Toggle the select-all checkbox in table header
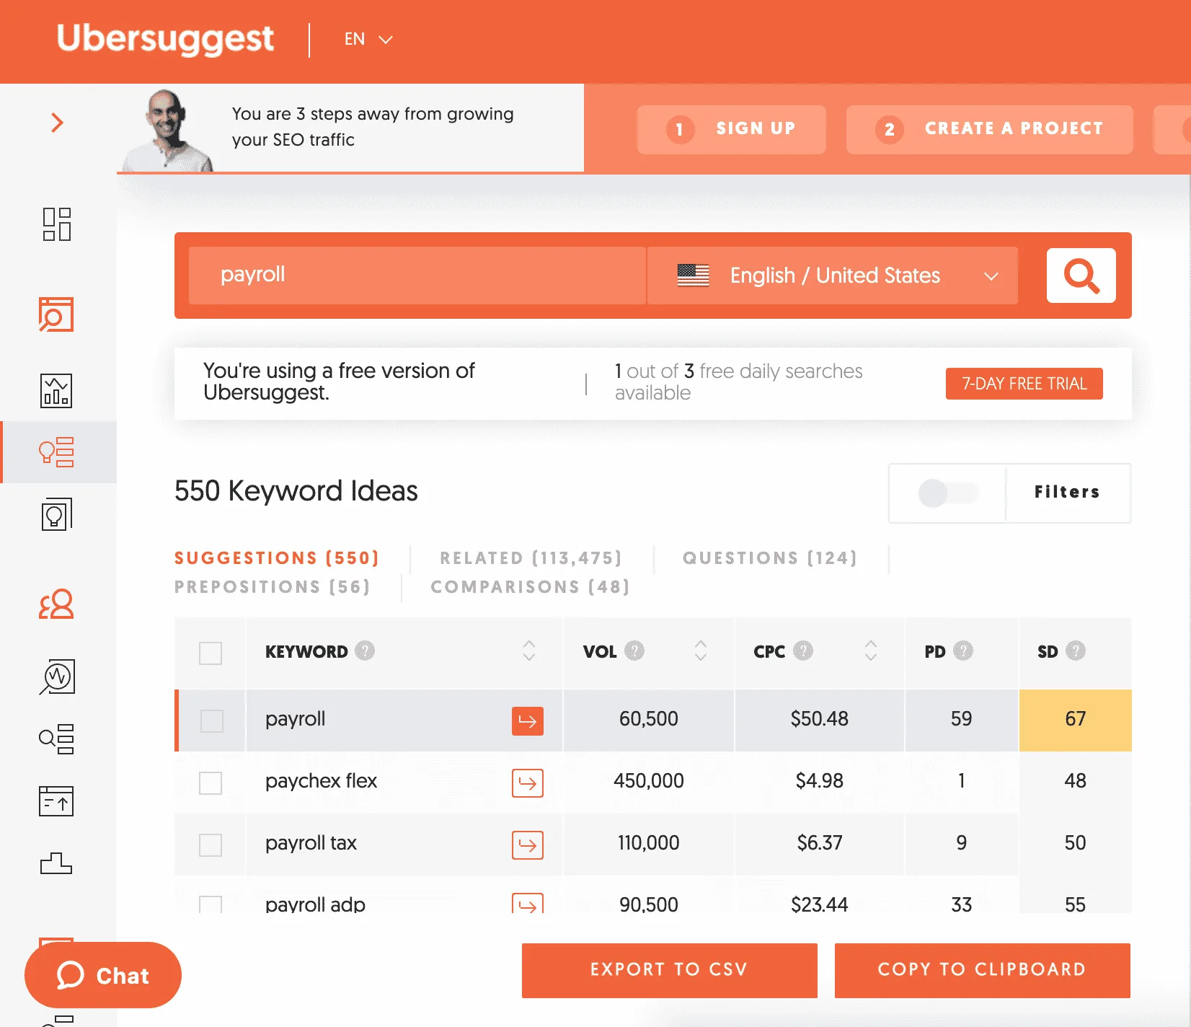Image resolution: width=1191 pixels, height=1027 pixels. click(x=211, y=653)
